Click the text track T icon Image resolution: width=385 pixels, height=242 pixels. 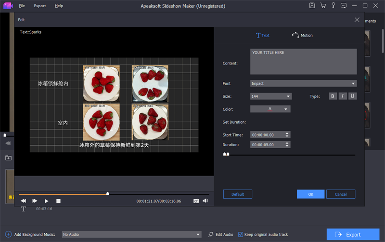pyautogui.click(x=23, y=209)
